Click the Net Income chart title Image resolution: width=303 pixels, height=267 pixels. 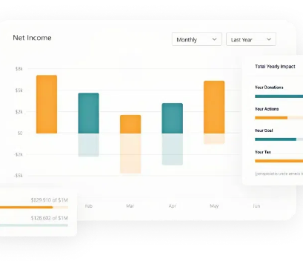tap(32, 38)
